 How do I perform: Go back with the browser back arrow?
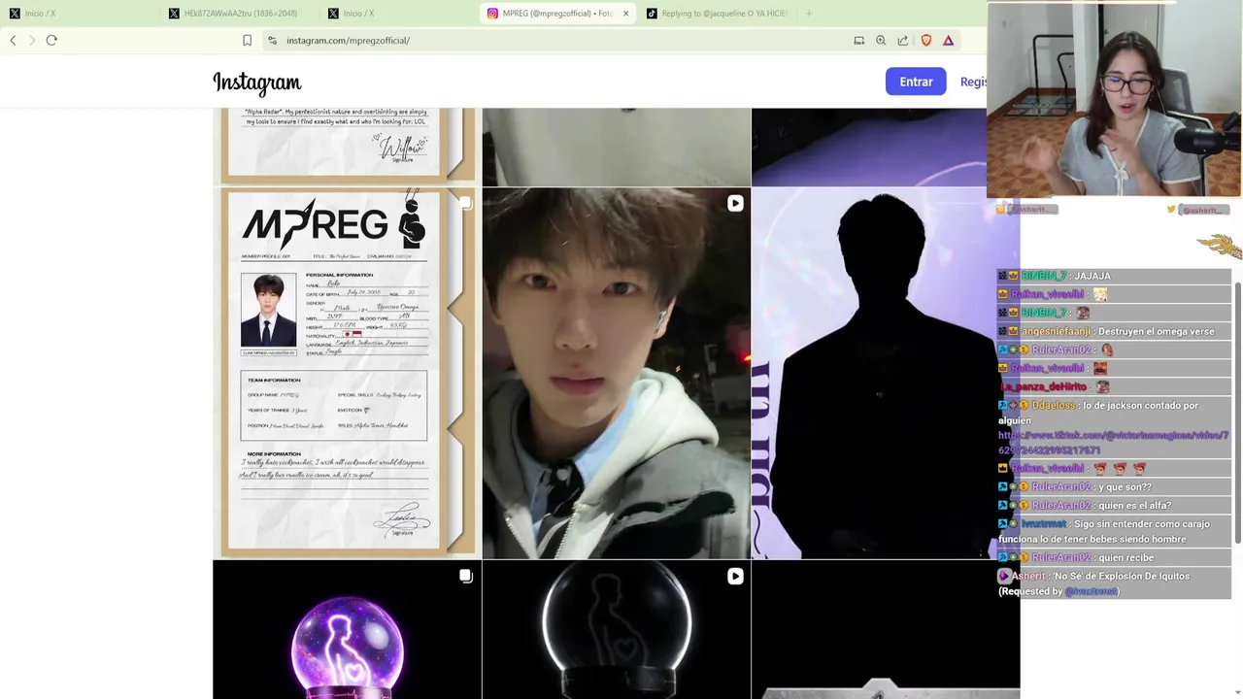pos(13,41)
